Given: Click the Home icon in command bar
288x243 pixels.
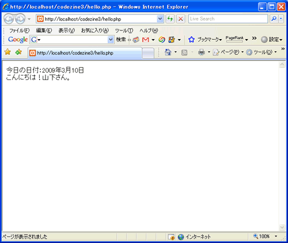Looking at the screenshot, I should tap(168, 52).
